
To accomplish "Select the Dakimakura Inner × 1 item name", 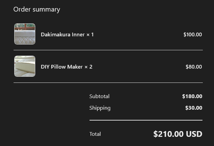I will (x=67, y=35).
